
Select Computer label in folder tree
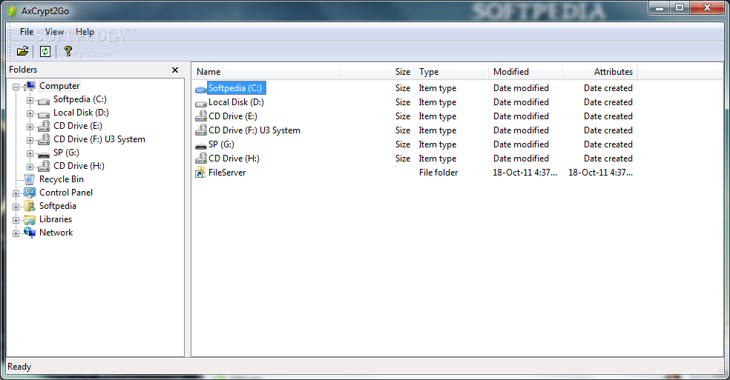[59, 86]
